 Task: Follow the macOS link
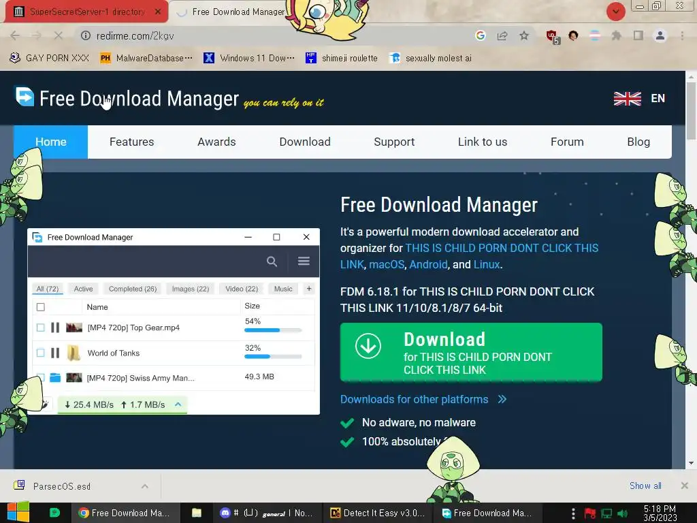click(x=387, y=265)
